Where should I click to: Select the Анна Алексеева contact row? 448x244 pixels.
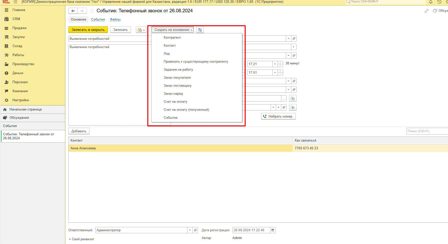click(180, 148)
